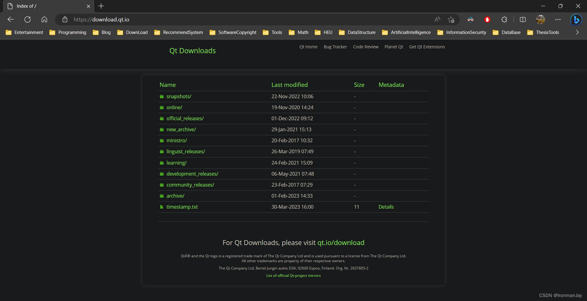Screen dimensions: 587x301
Task: Click file icon beside timestamp.txt
Action: coord(161,207)
